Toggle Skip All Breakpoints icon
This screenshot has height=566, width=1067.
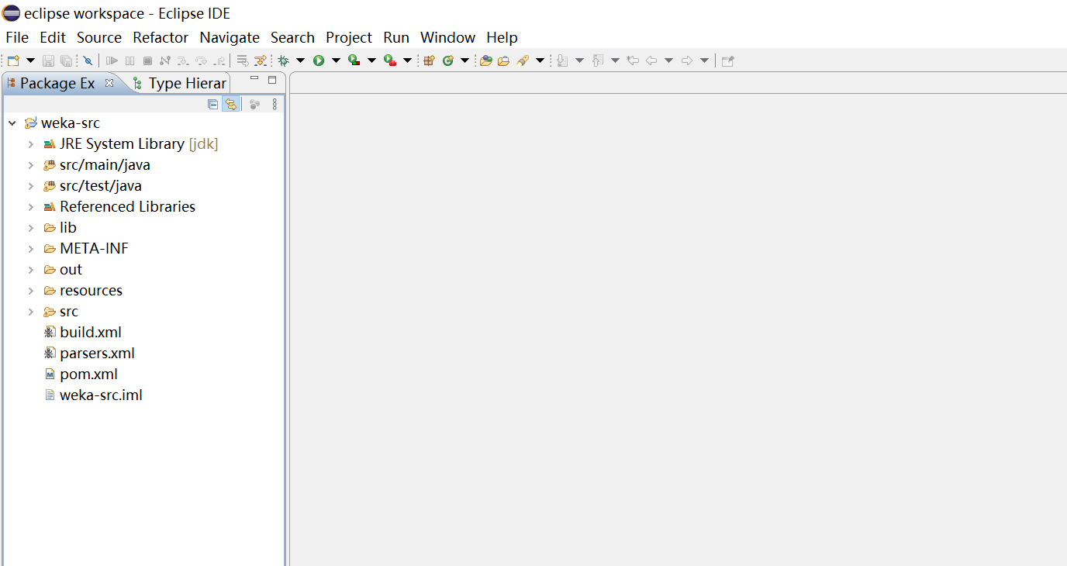click(88, 60)
